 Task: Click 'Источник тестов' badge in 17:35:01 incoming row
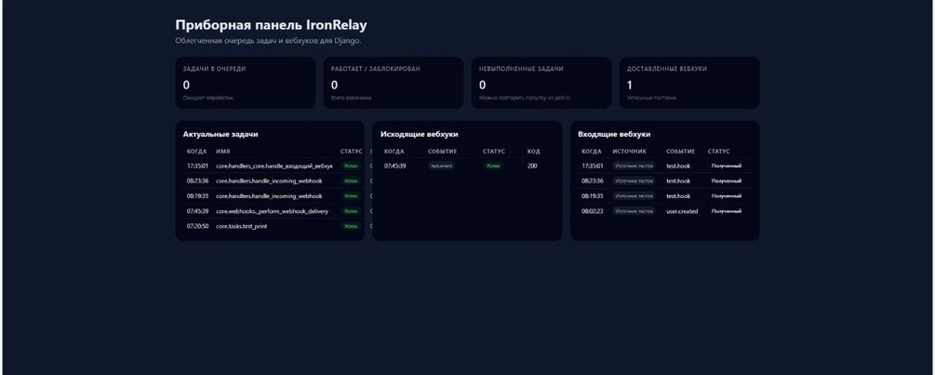pyautogui.click(x=634, y=166)
